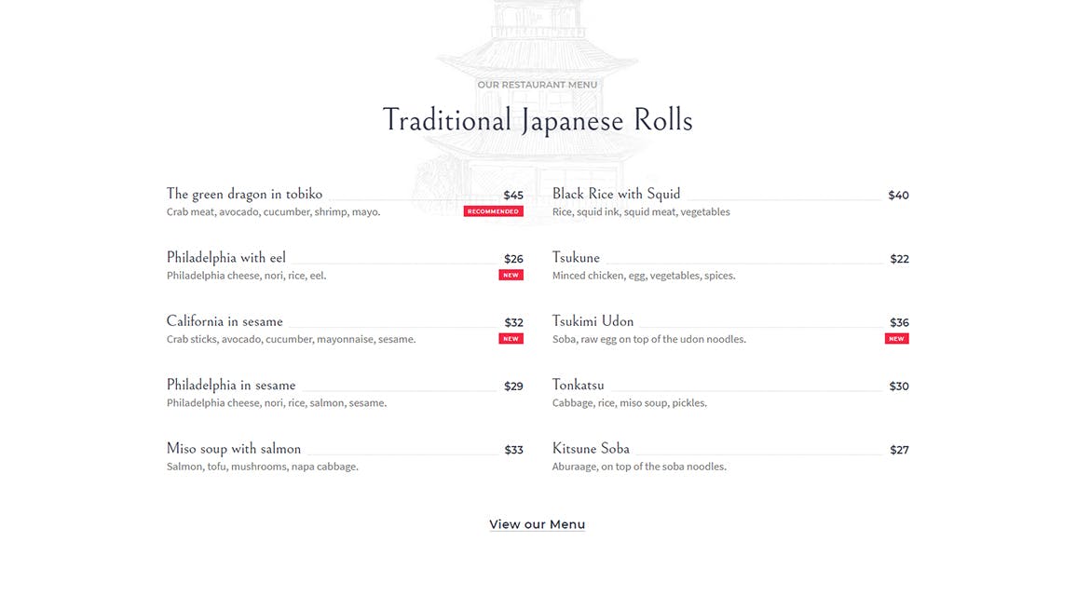
Task: Click the California in sesame title
Action: click(x=225, y=321)
